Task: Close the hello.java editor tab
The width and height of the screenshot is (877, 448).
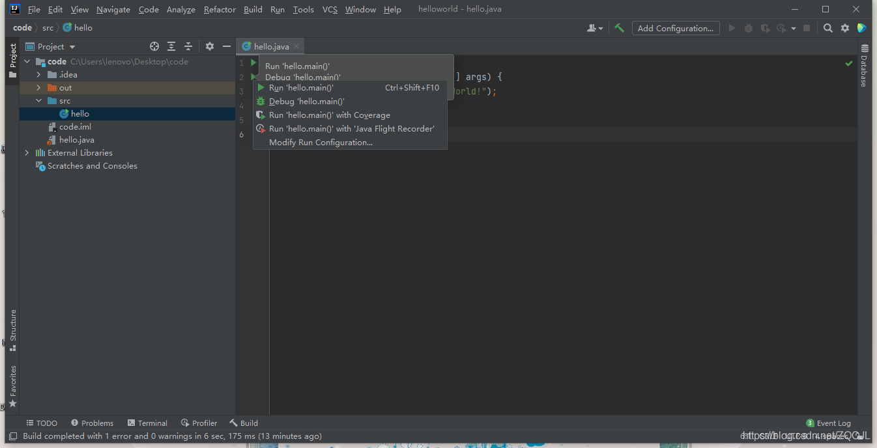Action: [296, 46]
